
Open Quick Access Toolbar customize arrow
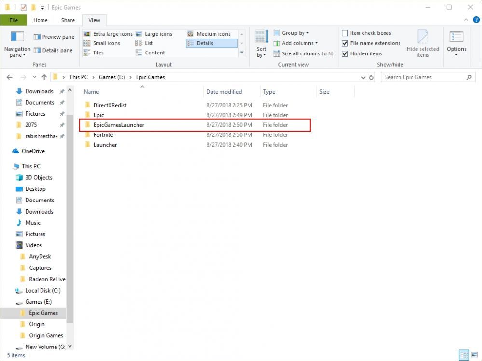(x=42, y=8)
